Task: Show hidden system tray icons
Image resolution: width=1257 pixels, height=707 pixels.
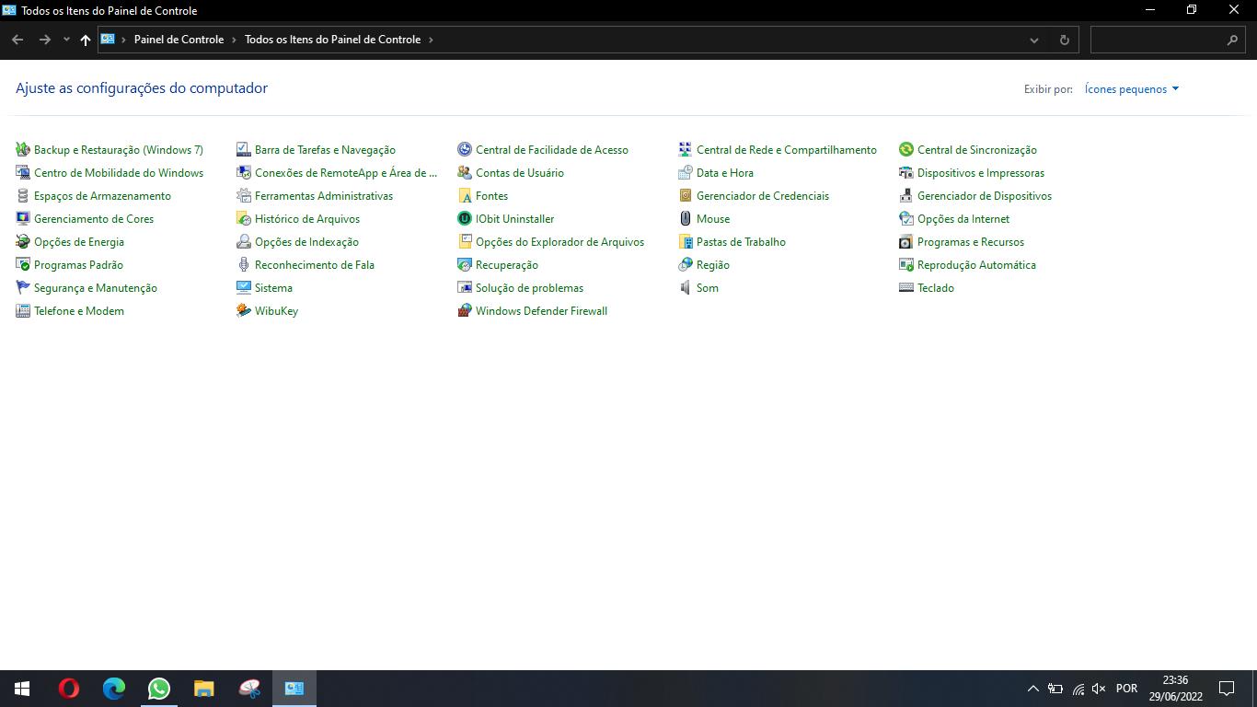Action: [x=1032, y=689]
